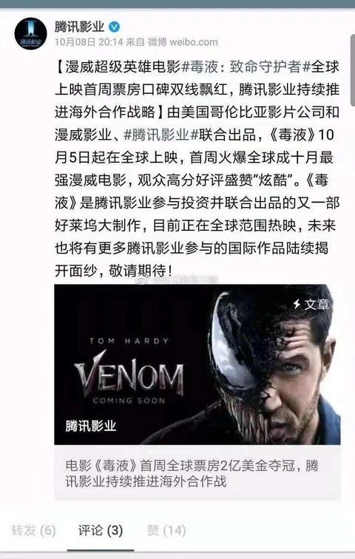This screenshot has width=355, height=559.
Task: Open the 腾讯影业 account name
Action: [79, 27]
